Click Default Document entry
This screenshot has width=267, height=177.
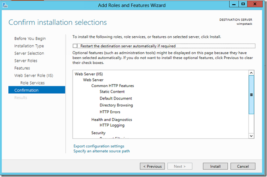(x=116, y=98)
